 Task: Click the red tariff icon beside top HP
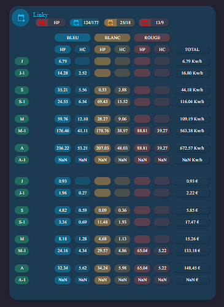click(42, 23)
